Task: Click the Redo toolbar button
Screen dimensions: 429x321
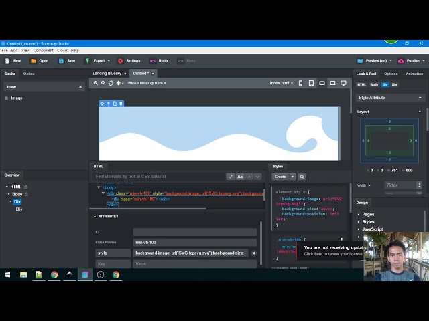Action: 186,61
